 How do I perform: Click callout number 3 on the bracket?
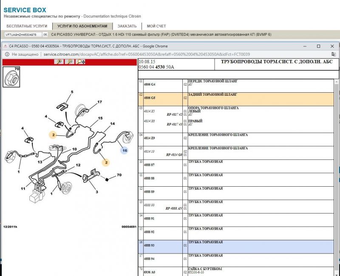96,192
